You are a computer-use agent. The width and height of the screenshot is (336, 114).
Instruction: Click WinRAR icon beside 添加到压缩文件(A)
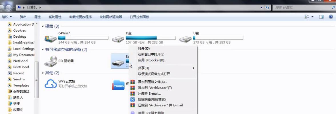pyautogui.click(x=133, y=82)
